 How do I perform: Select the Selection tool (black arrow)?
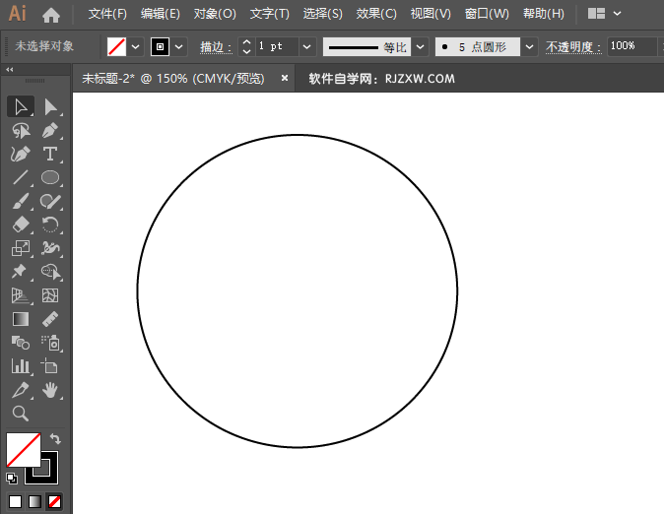[x=21, y=106]
